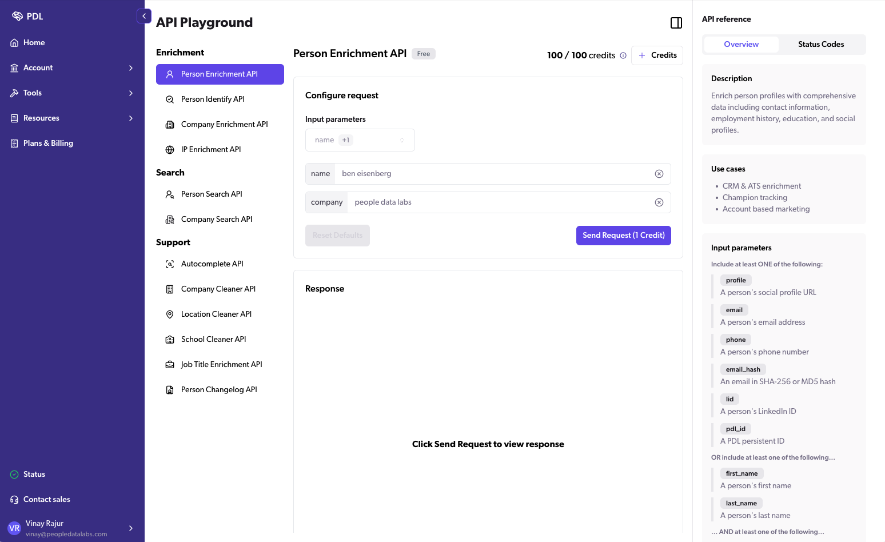The height and width of the screenshot is (542, 885).
Task: Click the Plans & Billing icon
Action: [14, 144]
